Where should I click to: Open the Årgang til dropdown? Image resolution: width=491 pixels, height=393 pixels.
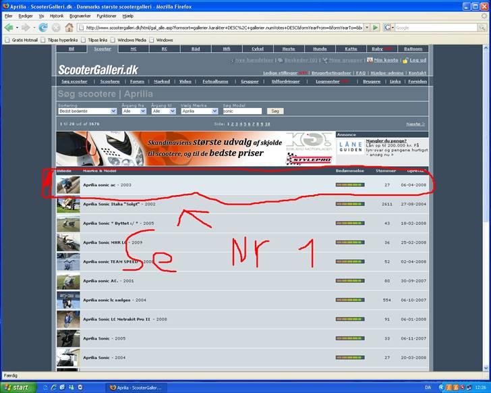click(163, 111)
